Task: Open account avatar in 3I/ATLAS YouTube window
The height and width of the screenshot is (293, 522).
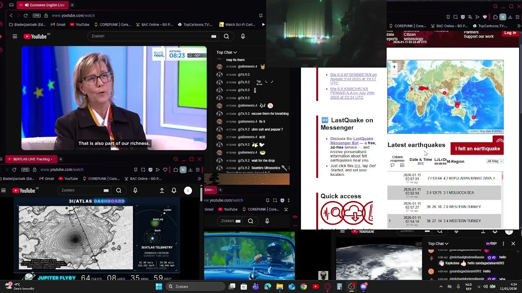Action: (188, 190)
